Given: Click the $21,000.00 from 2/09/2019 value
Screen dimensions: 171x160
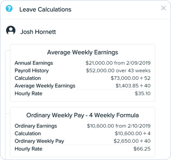Looking at the screenshot, I should [118, 63].
